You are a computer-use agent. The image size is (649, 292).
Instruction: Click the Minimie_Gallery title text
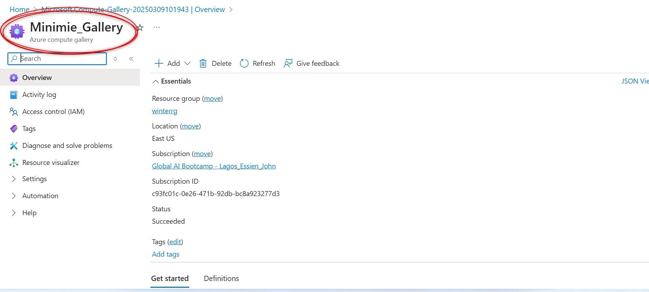76,27
